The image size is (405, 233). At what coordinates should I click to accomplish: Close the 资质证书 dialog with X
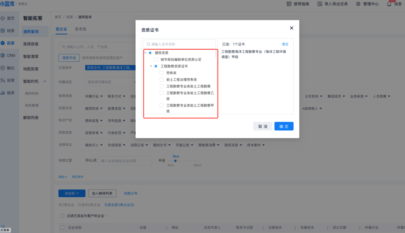(x=291, y=28)
